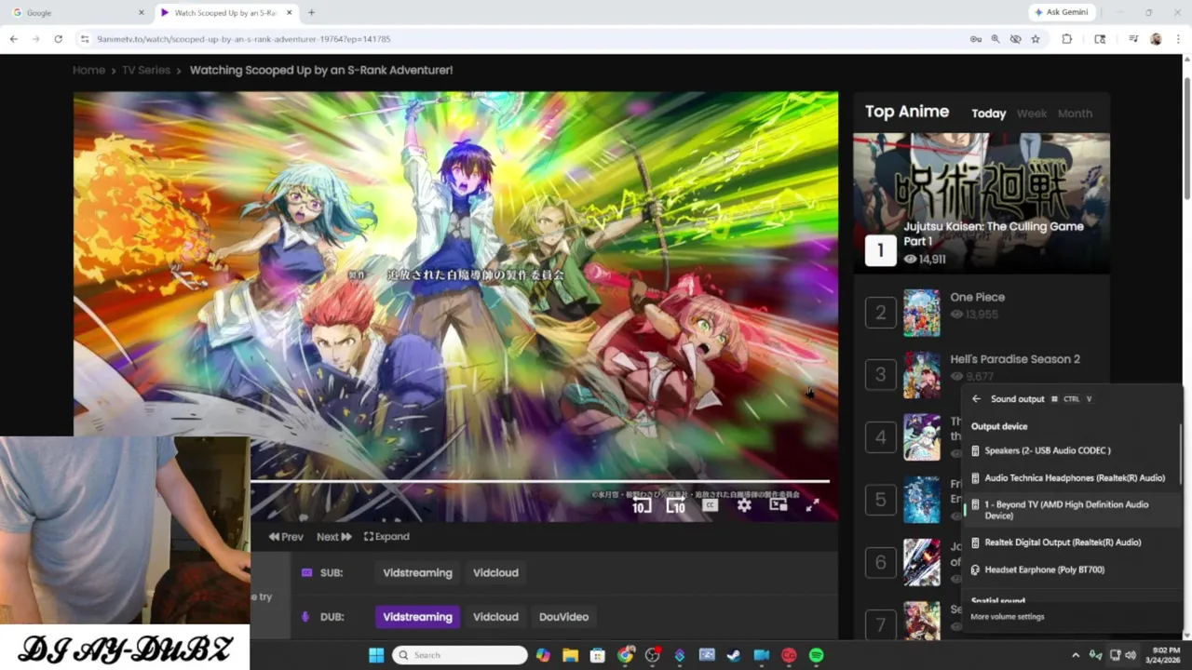Open Hell's Paradise Season 2 link
Image resolution: width=1192 pixels, height=670 pixels.
pyautogui.click(x=1015, y=359)
